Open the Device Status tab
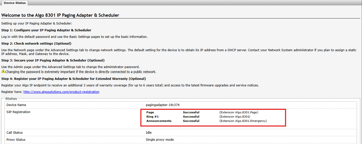Screen dimensions: 362x144 click(x=14, y=3)
